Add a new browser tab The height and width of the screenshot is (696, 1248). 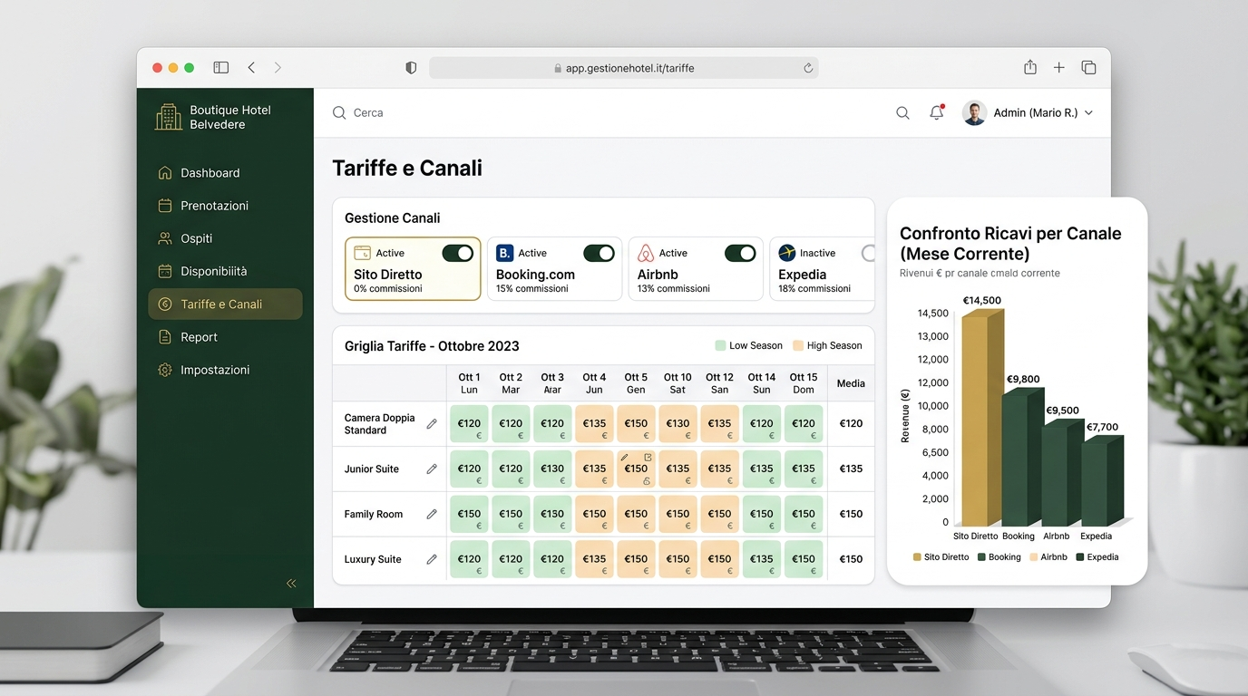coord(1058,68)
